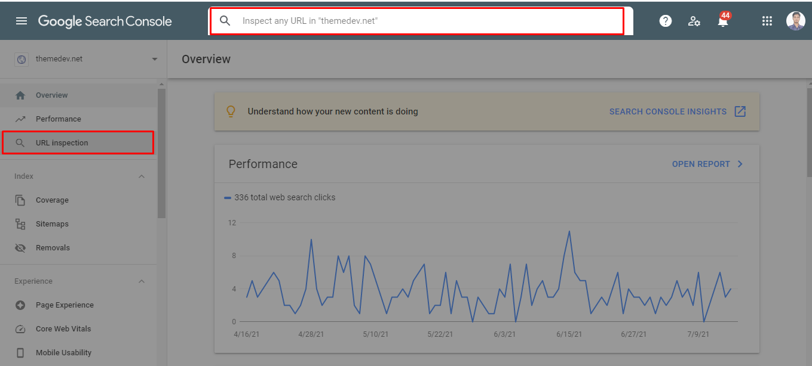Open the Help question mark icon
Image resolution: width=812 pixels, height=366 pixels.
666,21
